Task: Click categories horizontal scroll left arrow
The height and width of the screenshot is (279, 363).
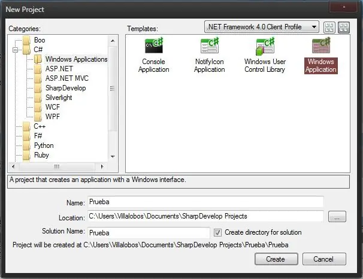Action: 13,166
